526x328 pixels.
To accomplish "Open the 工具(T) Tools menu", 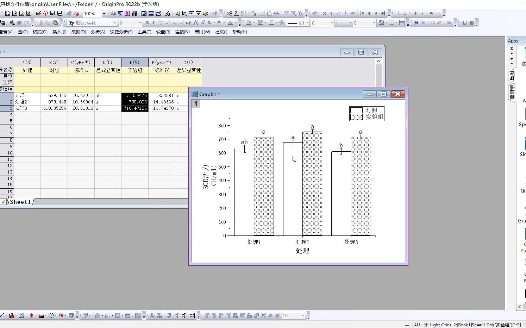I will [144, 32].
